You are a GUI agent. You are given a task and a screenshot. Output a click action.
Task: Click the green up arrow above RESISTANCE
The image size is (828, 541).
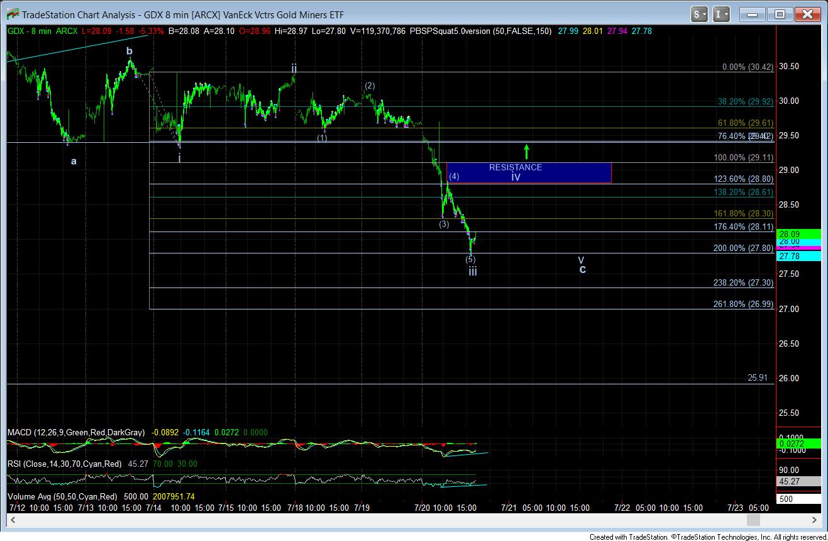tap(527, 152)
